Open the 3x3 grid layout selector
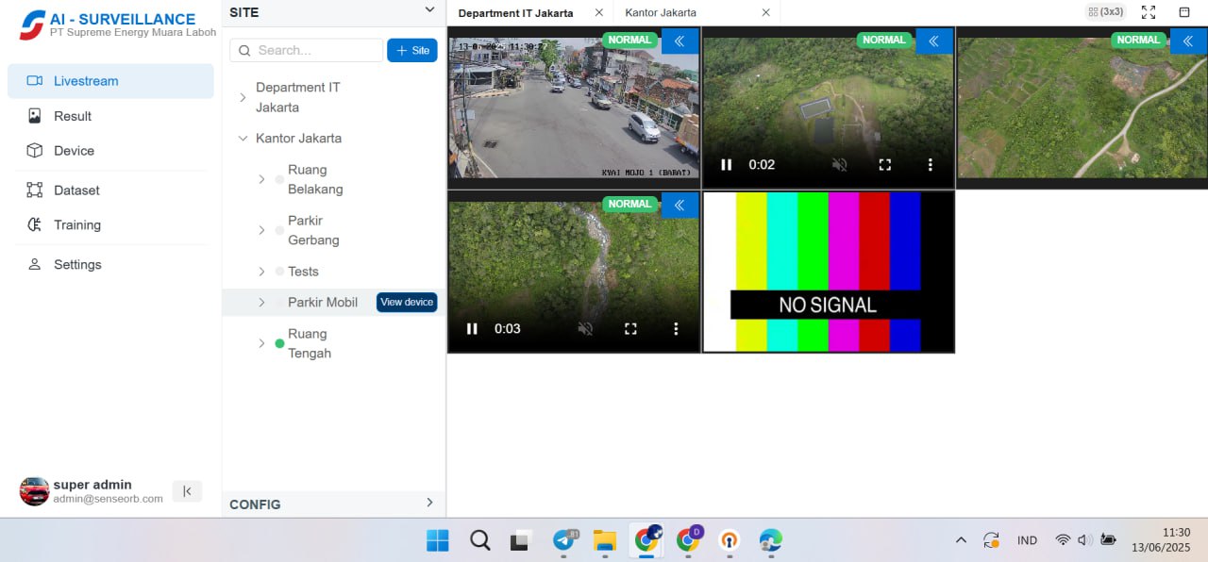Image resolution: width=1208 pixels, height=562 pixels. pos(1104,11)
